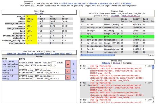157x105 pixels.
Task: Click browse row 6 'my other row'
Action: [117, 43]
